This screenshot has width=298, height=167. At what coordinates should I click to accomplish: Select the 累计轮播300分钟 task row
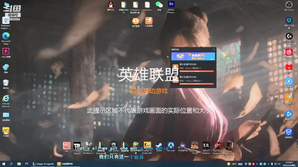coord(193,80)
